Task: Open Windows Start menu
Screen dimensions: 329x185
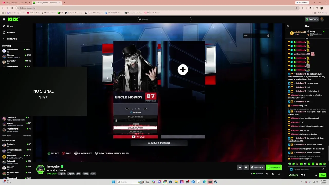Action: pos(113,182)
